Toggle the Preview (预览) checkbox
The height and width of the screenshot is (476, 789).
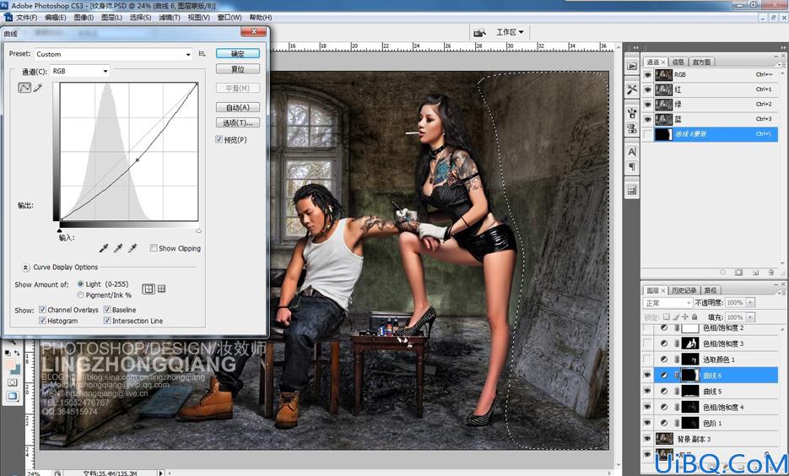tap(219, 139)
